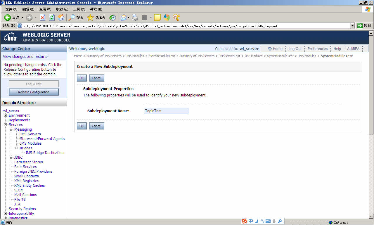Open the Back button history dropdown arrow
Screen dimensions: 374x225
coord(22,18)
